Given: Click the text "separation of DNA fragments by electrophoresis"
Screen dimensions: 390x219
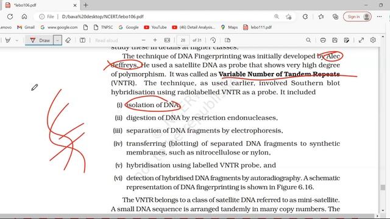Looking at the screenshot, I should [205, 131].
